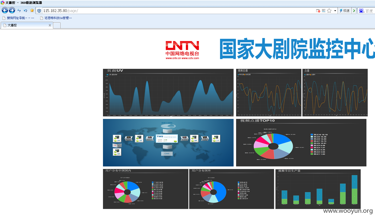Click the 测试4 magenta legend swatch
The height and width of the screenshot is (218, 375).
(312, 148)
